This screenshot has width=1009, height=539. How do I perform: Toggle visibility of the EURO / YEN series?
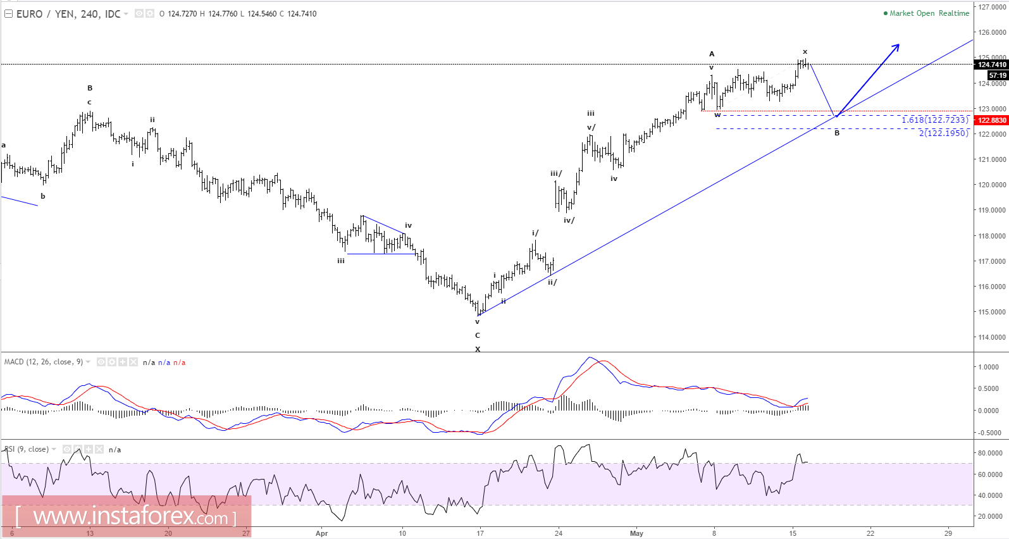(139, 13)
